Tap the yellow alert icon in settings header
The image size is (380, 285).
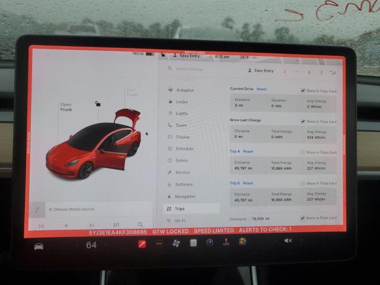point(284,71)
